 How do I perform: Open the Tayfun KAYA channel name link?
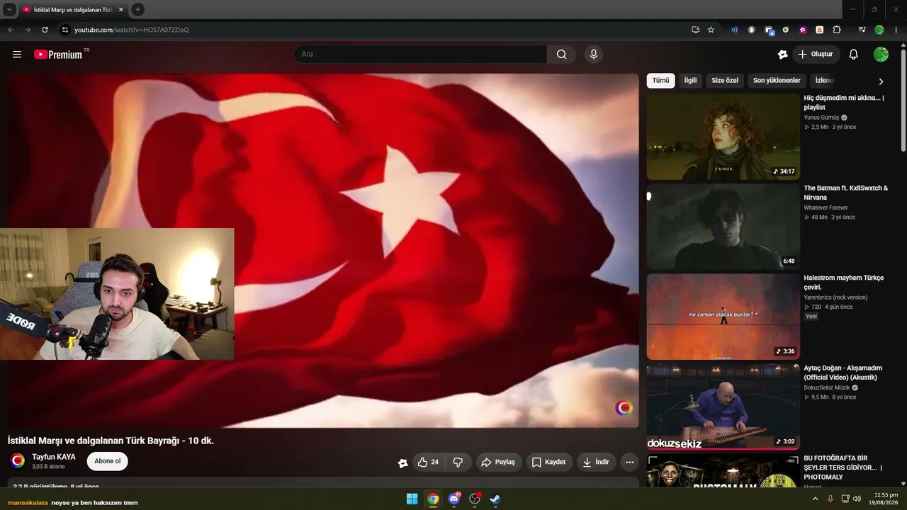[54, 457]
